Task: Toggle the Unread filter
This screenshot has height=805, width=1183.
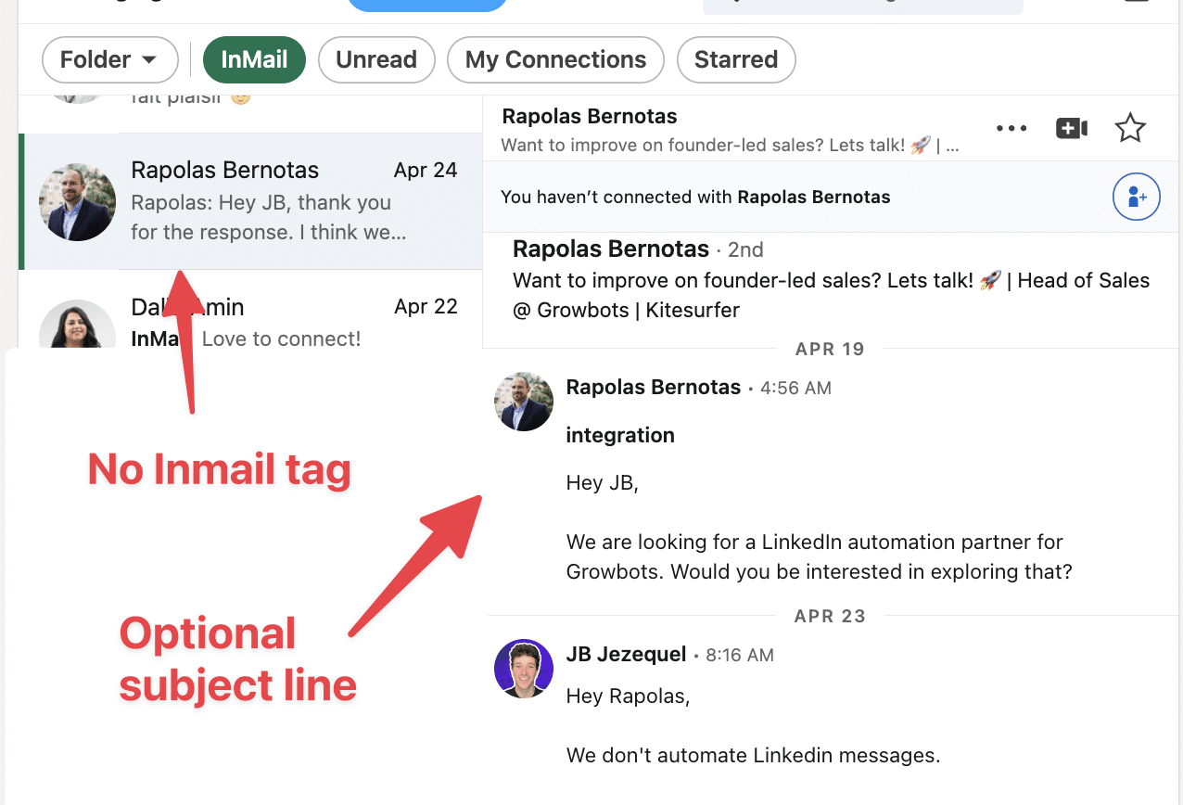Action: pyautogui.click(x=376, y=59)
